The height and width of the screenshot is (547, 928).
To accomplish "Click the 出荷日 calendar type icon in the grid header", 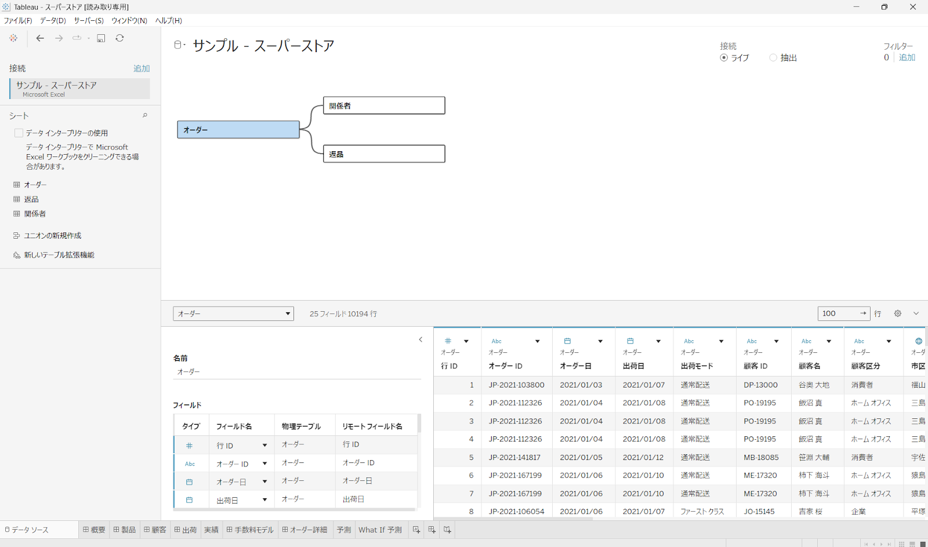I will [630, 341].
